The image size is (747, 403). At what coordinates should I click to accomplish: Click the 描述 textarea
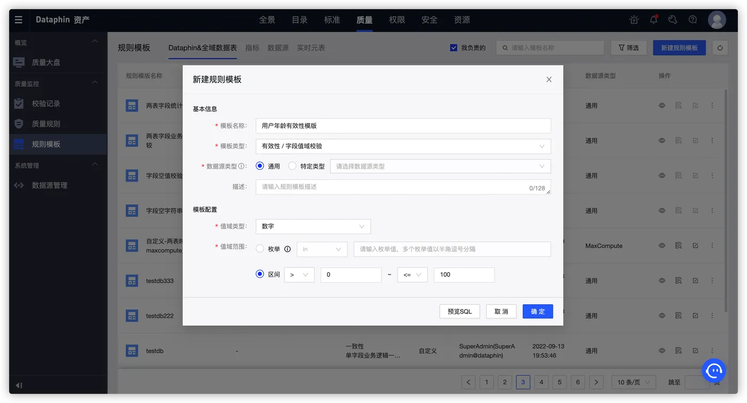[403, 187]
